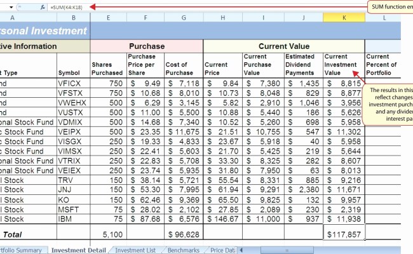The image size is (413, 254).
Task: Select the symbol cell JNJ
Action: (74, 190)
